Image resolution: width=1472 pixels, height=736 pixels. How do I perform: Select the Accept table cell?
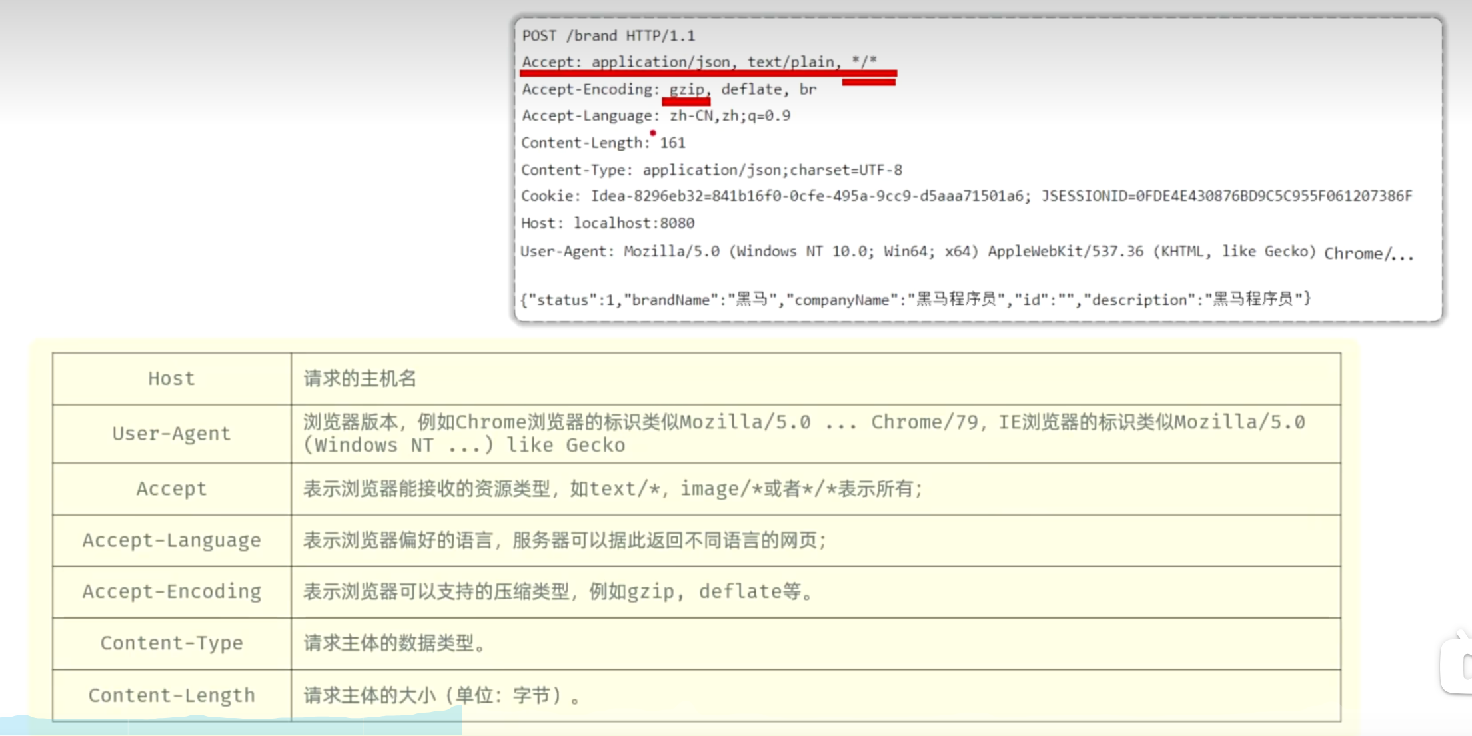171,489
